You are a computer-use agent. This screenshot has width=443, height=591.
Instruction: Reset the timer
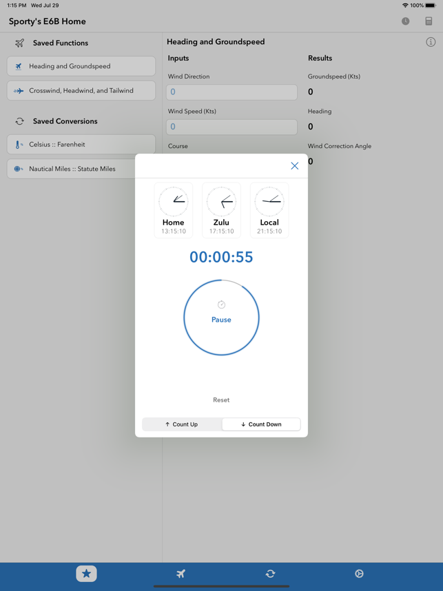[221, 400]
